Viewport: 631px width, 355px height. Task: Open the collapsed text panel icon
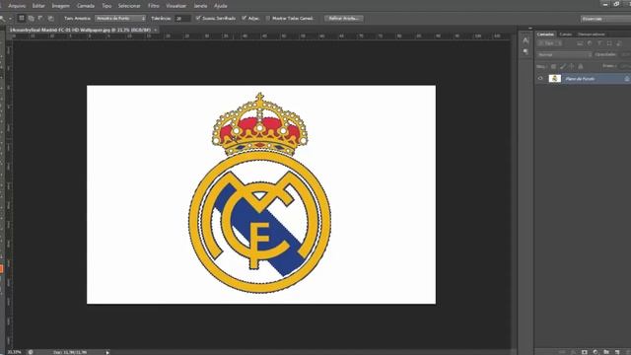[526, 40]
